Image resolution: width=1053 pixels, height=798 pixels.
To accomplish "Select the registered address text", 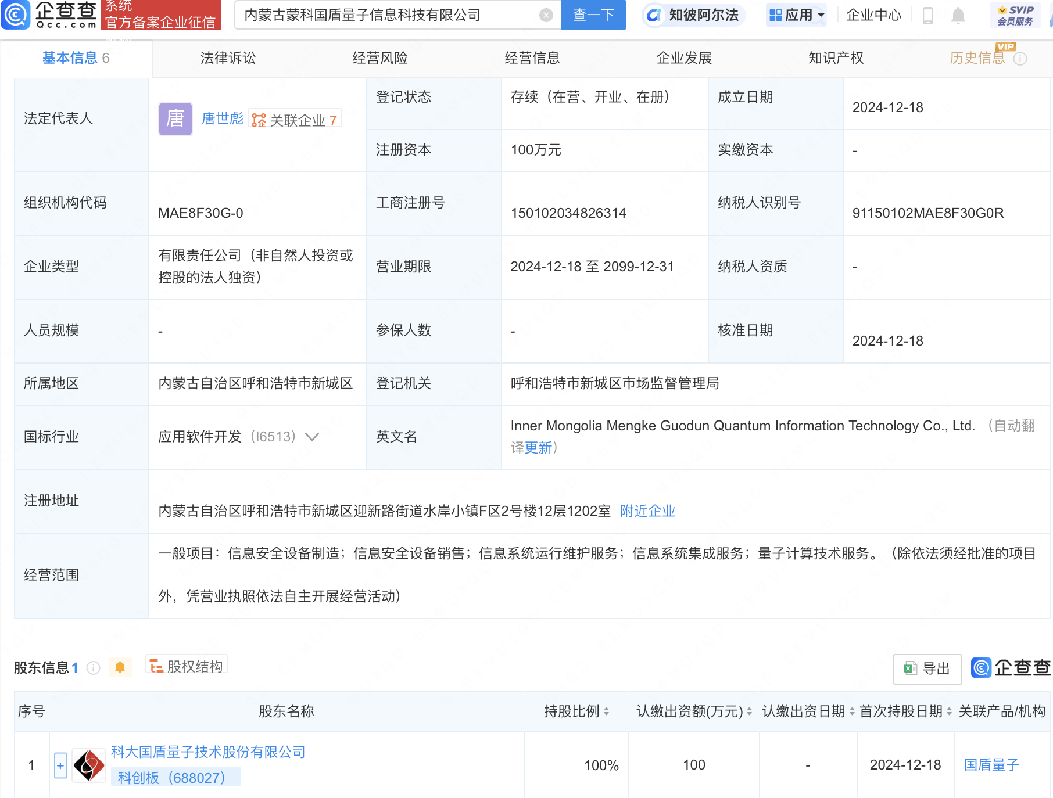I will [385, 511].
